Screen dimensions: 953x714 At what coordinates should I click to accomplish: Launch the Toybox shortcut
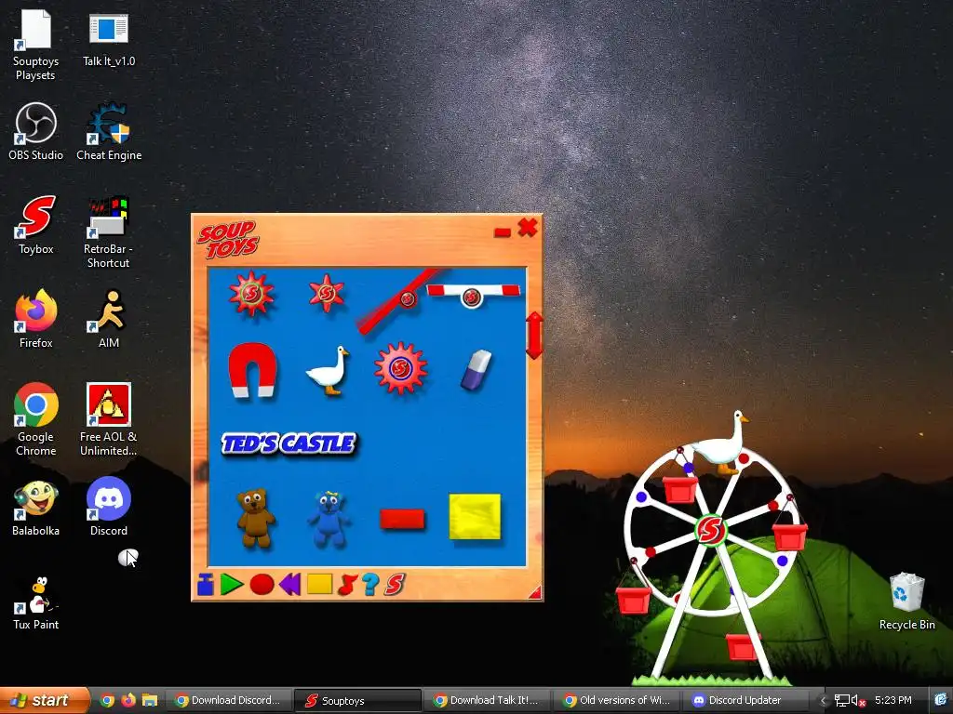(x=36, y=224)
